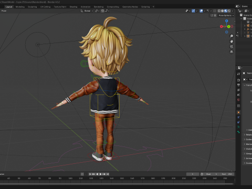The height and width of the screenshot is (189, 252).
Task: Open the Animation workspace tab
Action: pos(86,7)
